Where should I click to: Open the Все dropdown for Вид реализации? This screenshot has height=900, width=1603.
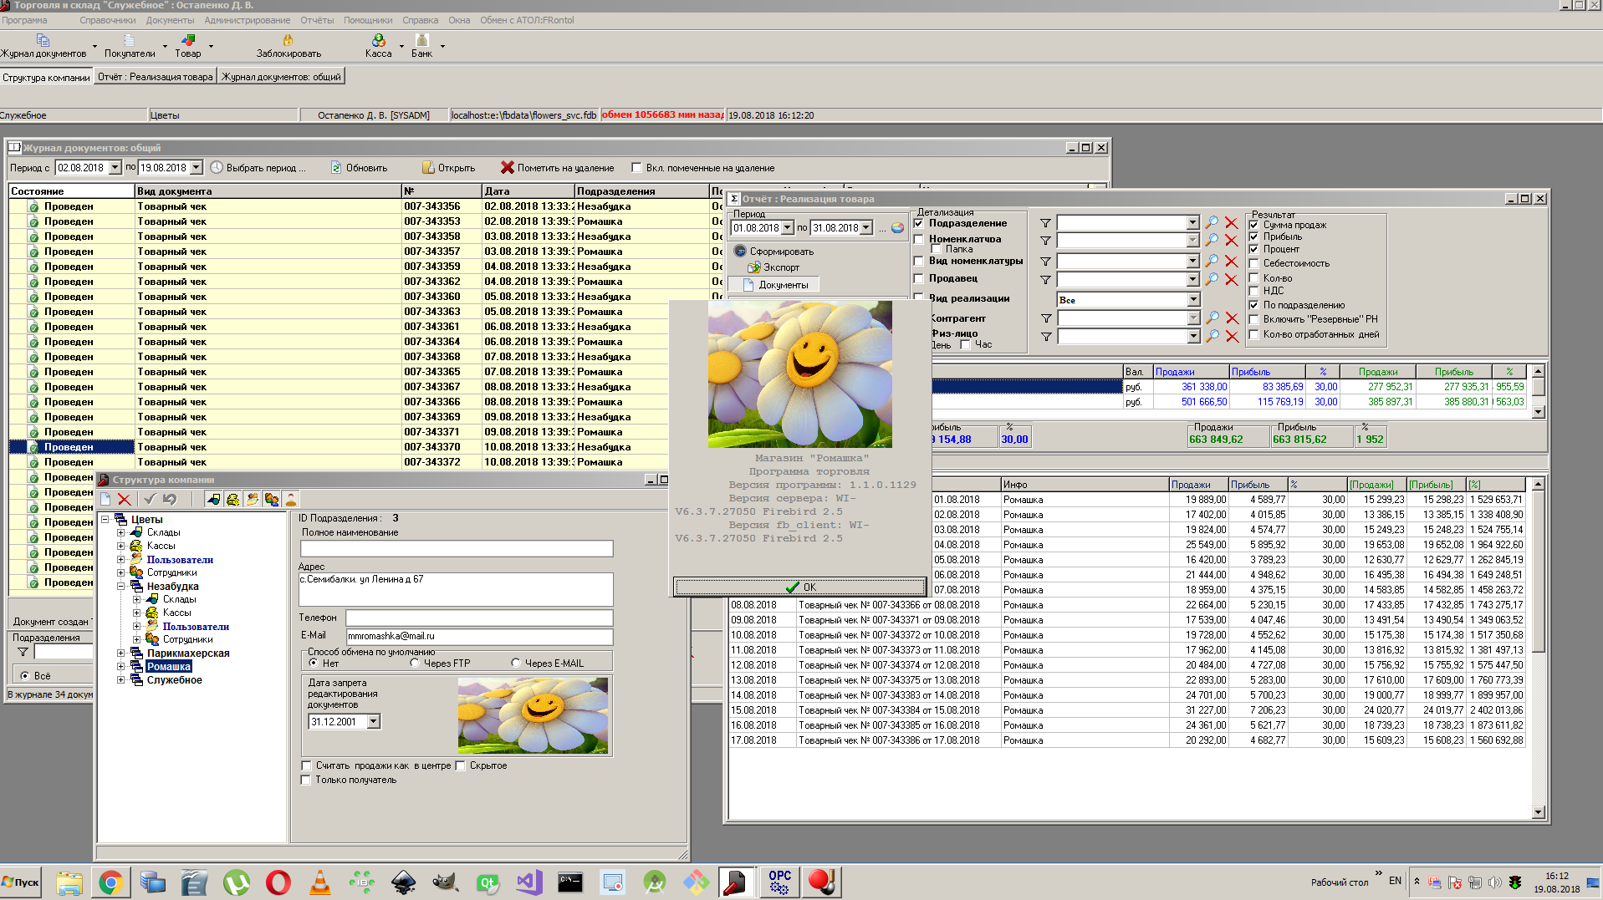tap(1193, 300)
